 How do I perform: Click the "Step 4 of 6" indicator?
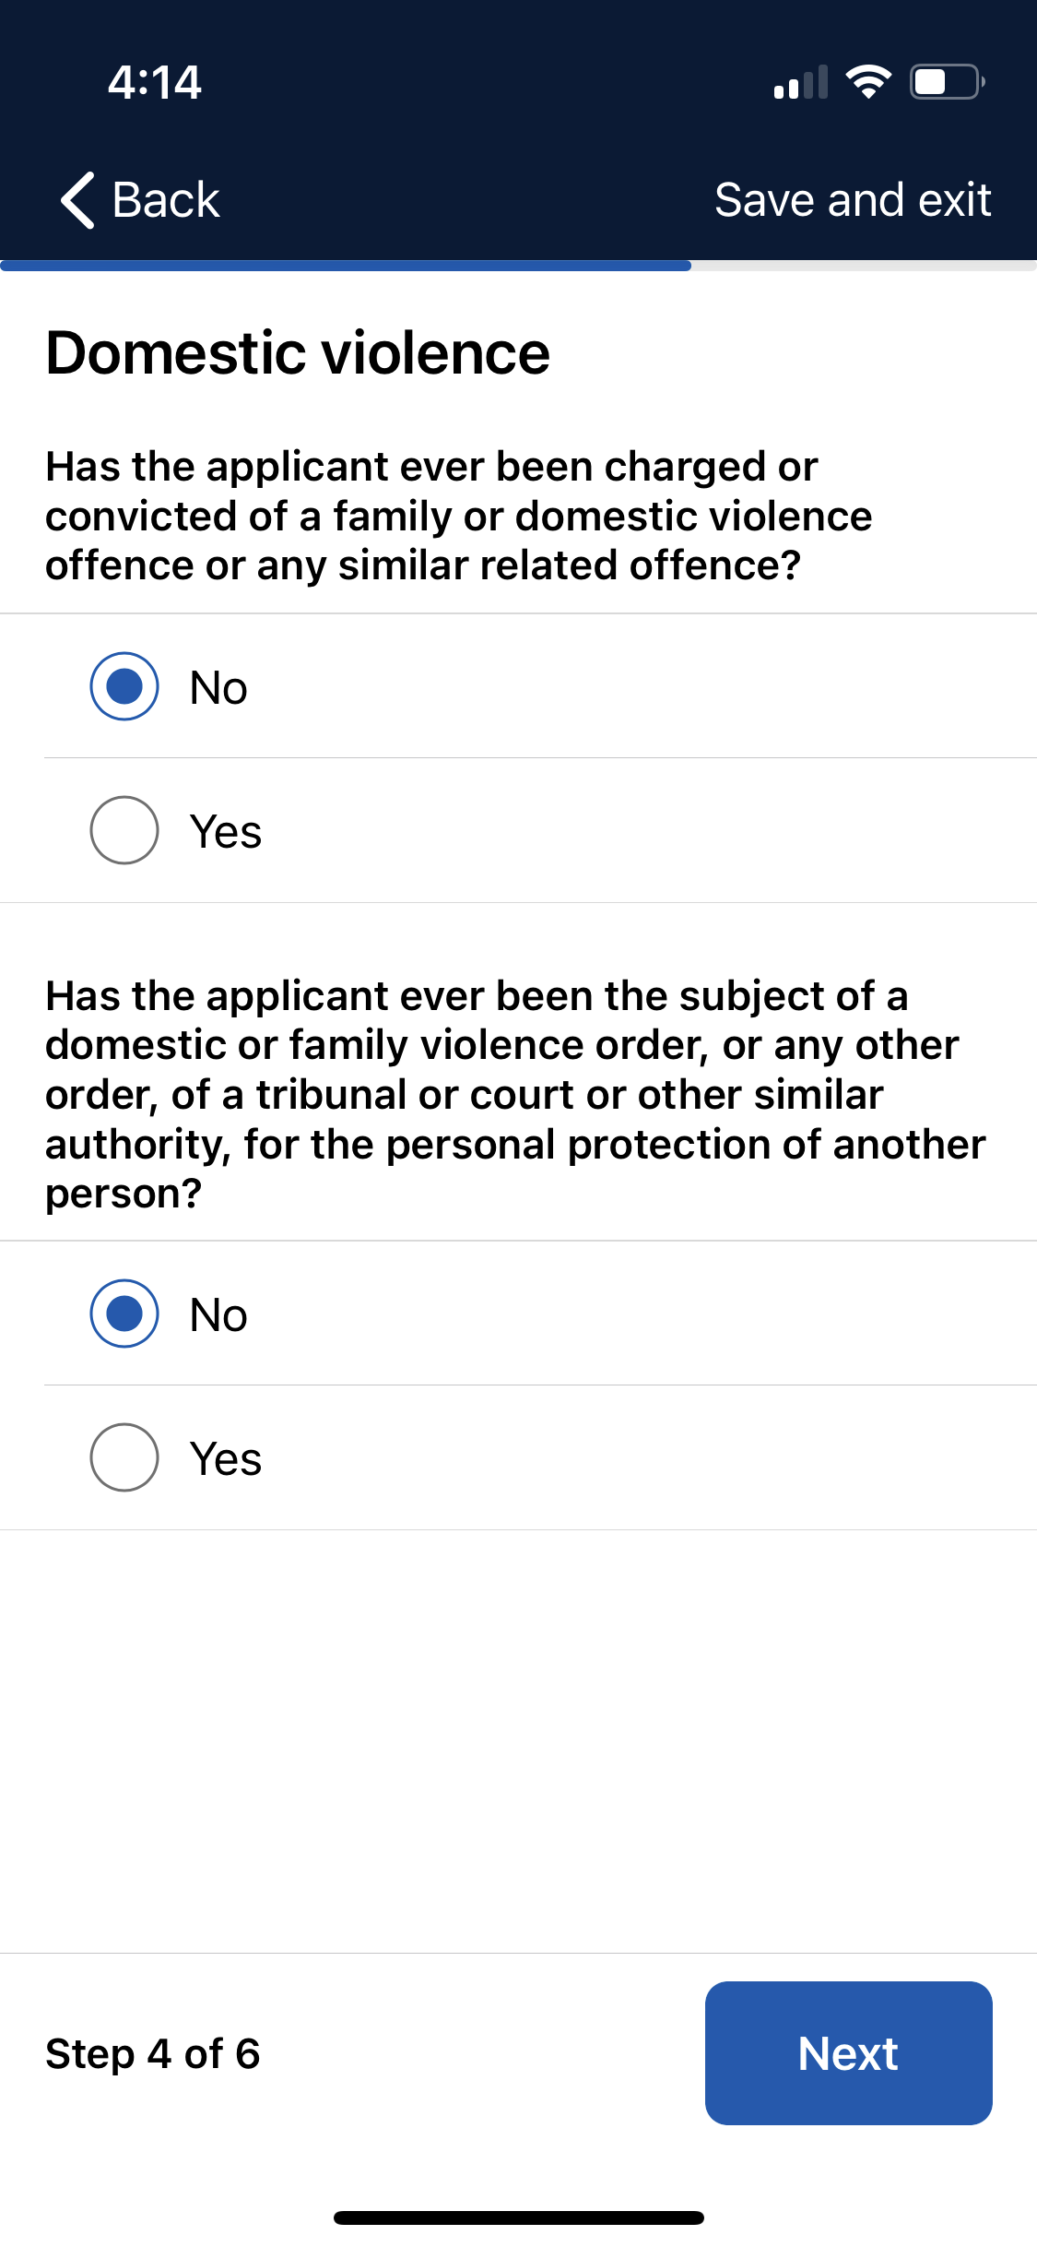point(153,2054)
